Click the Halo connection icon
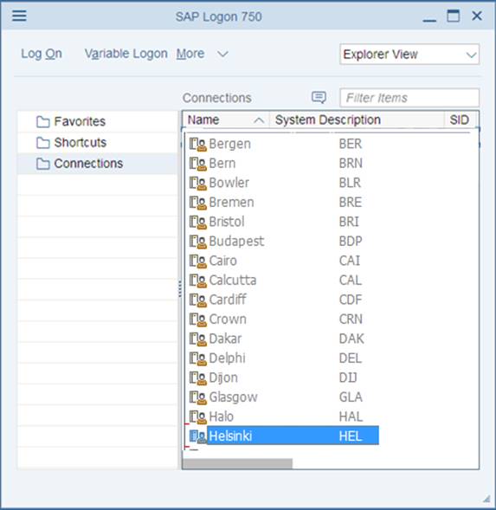The width and height of the screenshot is (496, 510). pos(197,417)
